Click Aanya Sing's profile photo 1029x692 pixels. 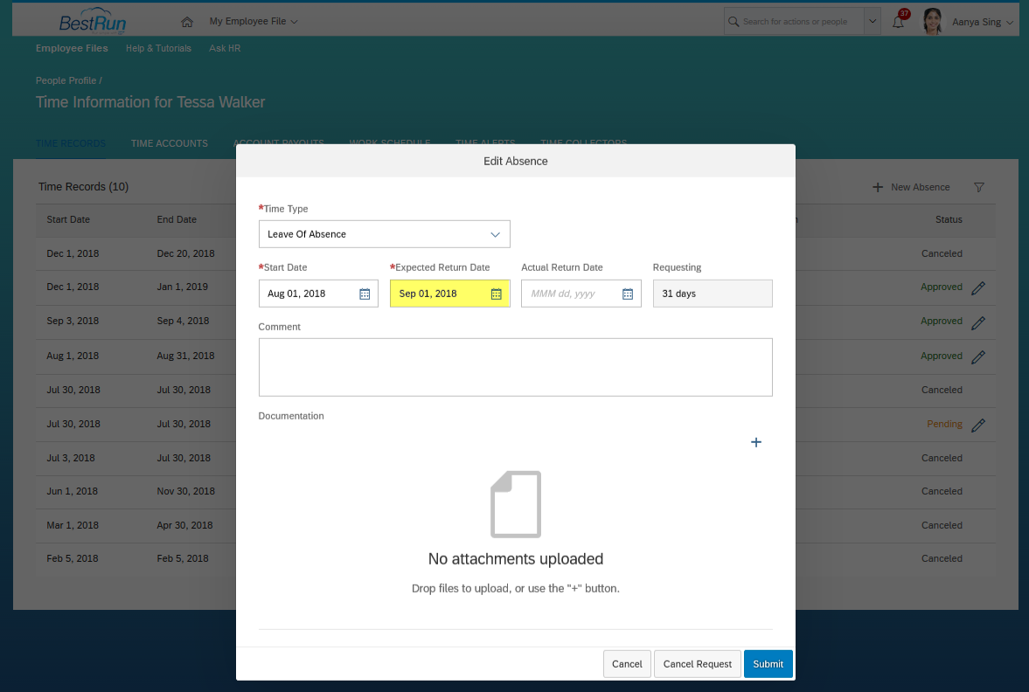[x=933, y=22]
